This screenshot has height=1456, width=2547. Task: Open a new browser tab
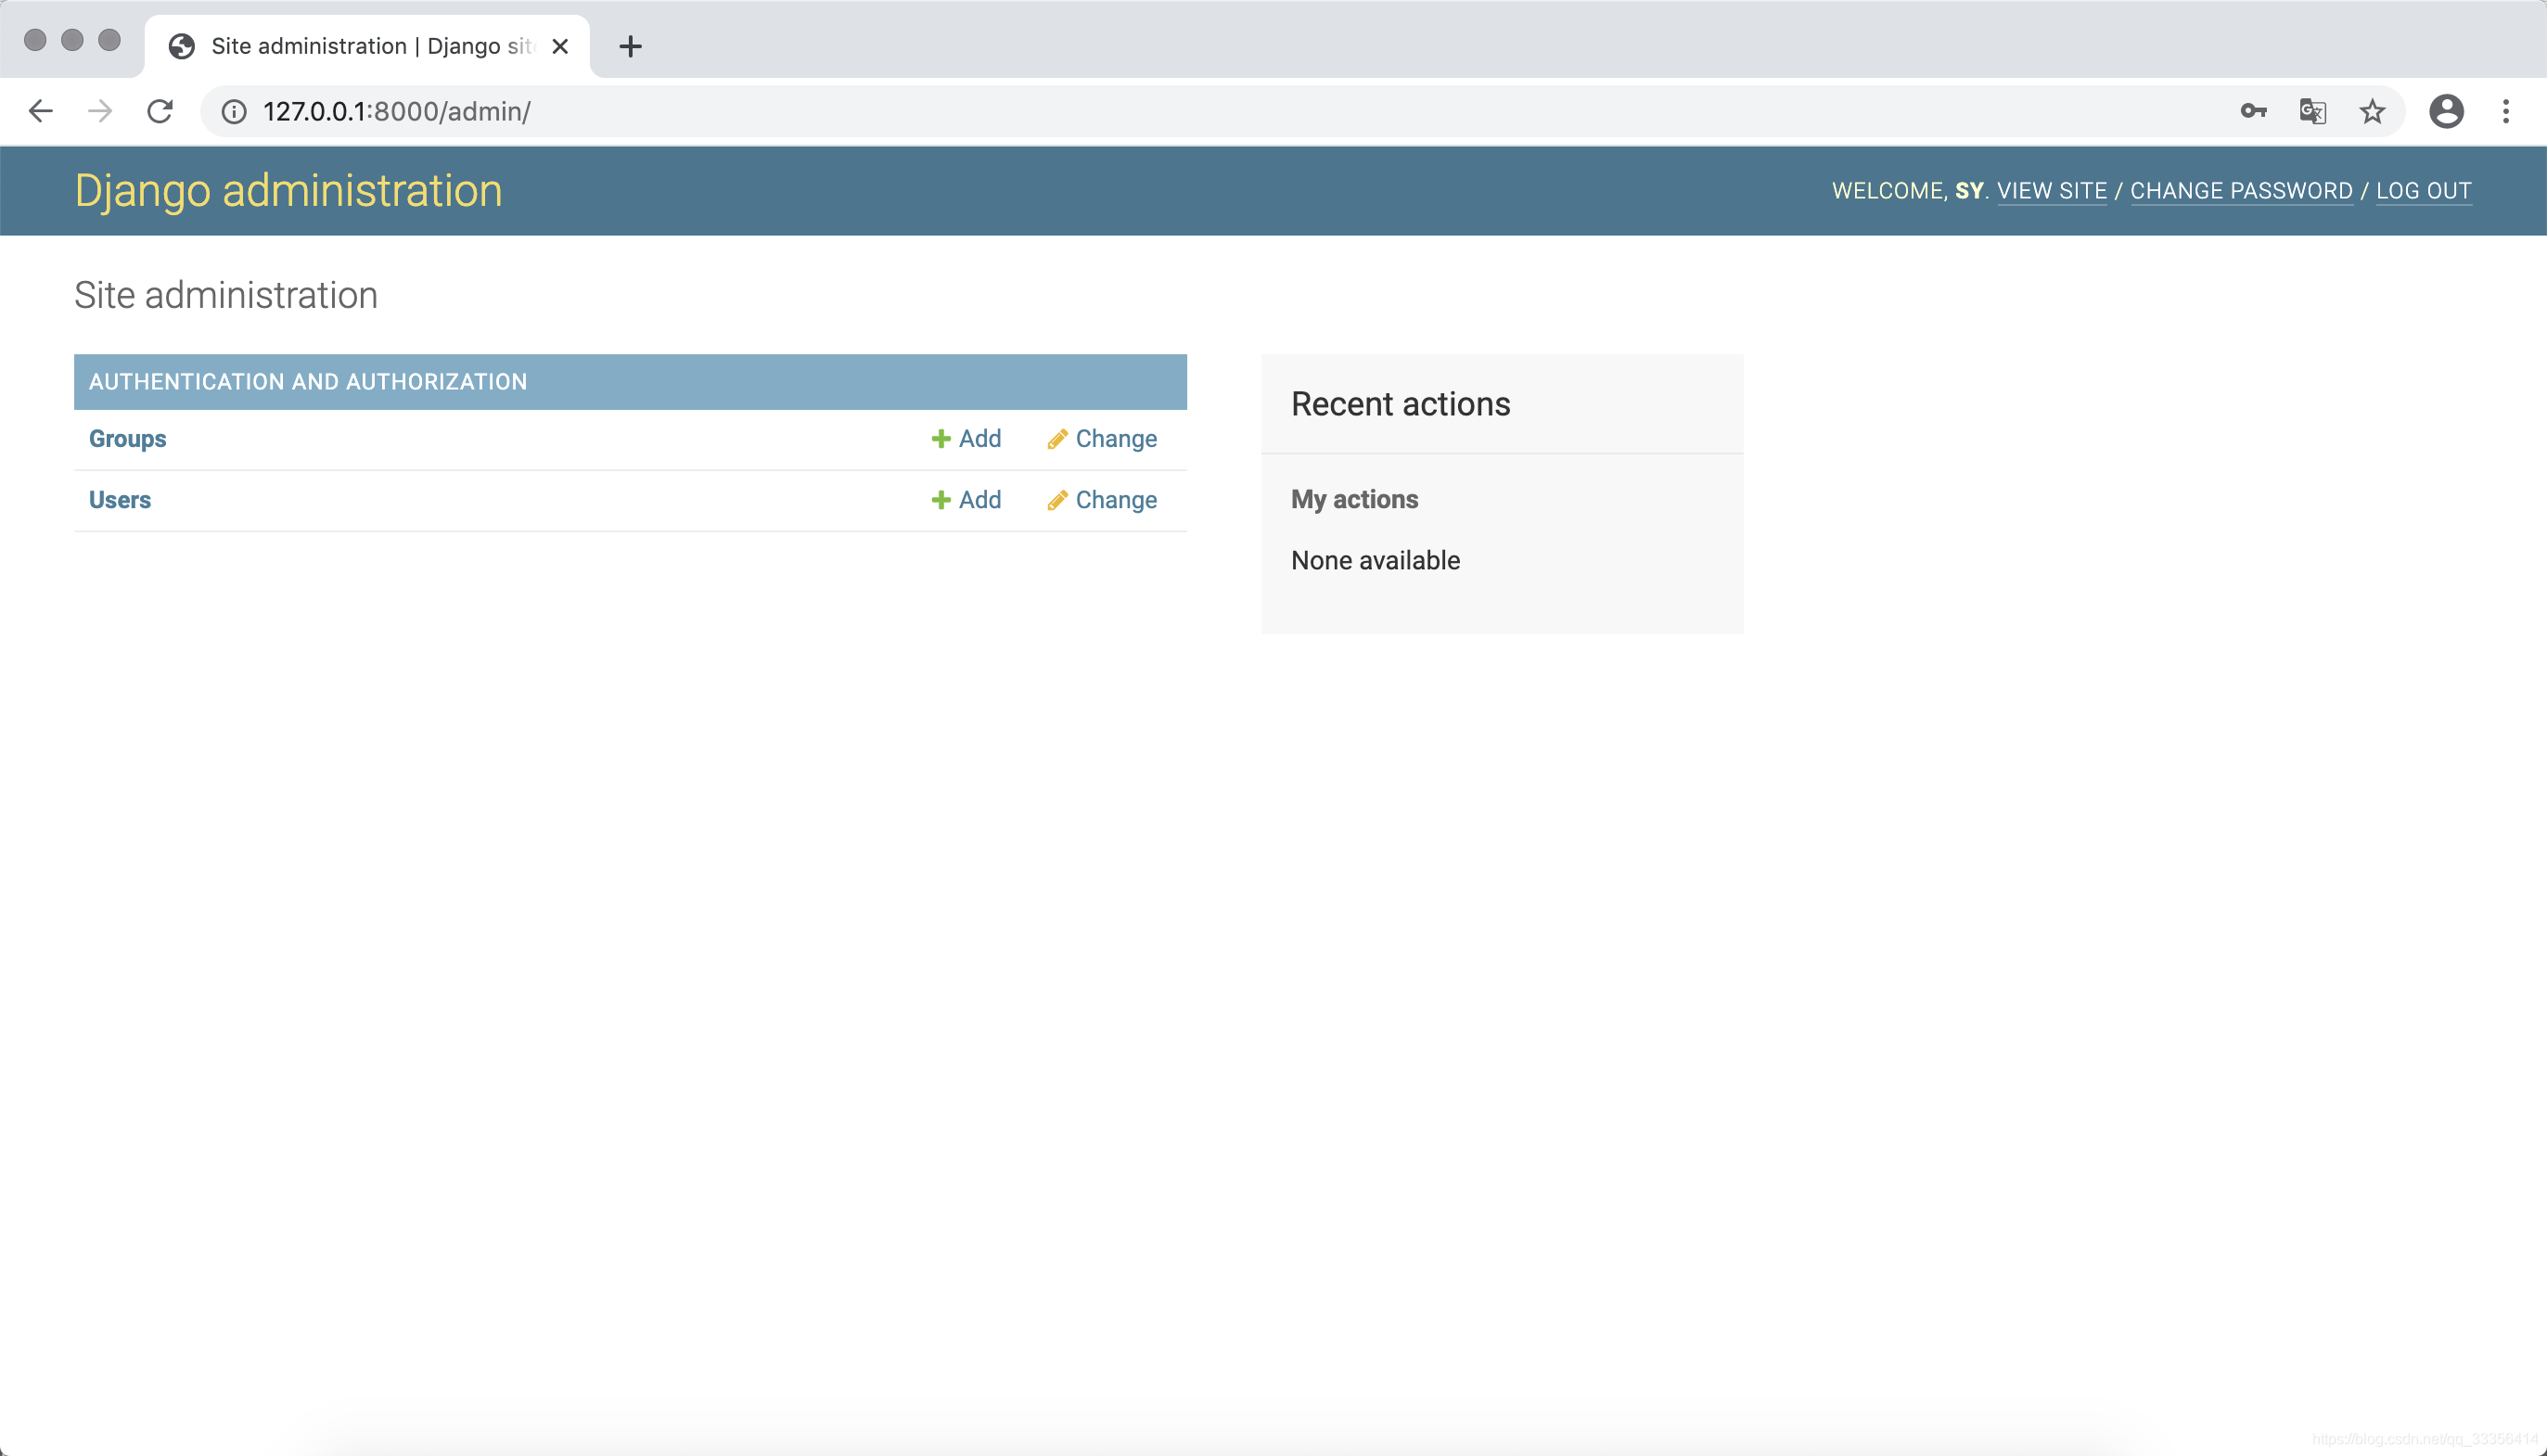tap(630, 46)
